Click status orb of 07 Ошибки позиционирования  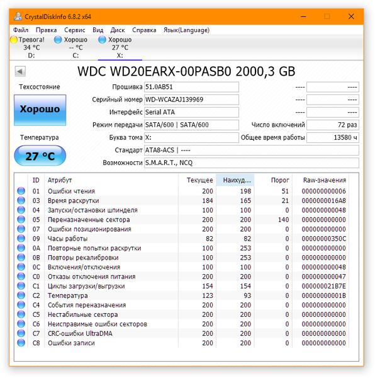(21, 229)
